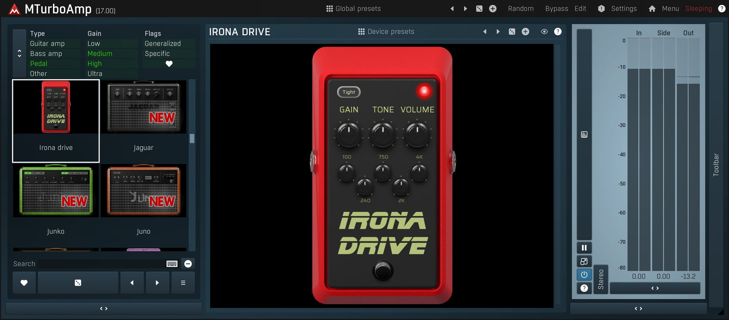Click the Device presets help question mark
Viewport: 729px width, 320px height.
point(558,32)
